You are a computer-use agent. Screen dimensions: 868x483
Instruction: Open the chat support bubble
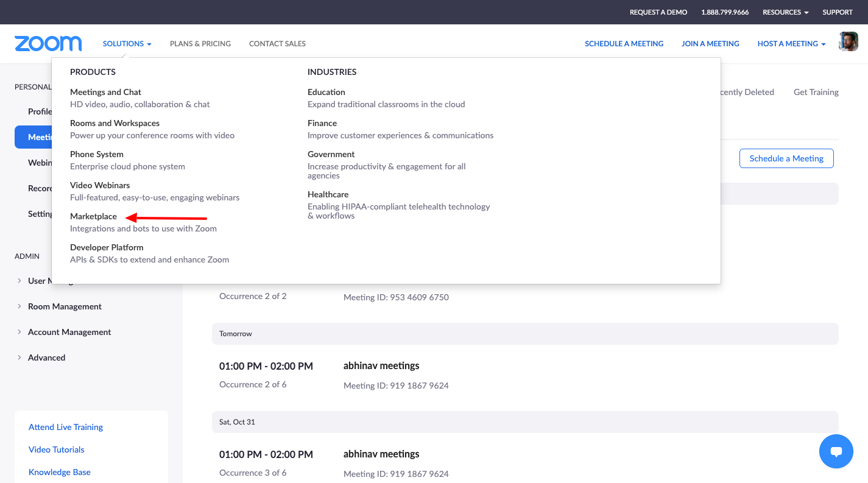(836, 451)
